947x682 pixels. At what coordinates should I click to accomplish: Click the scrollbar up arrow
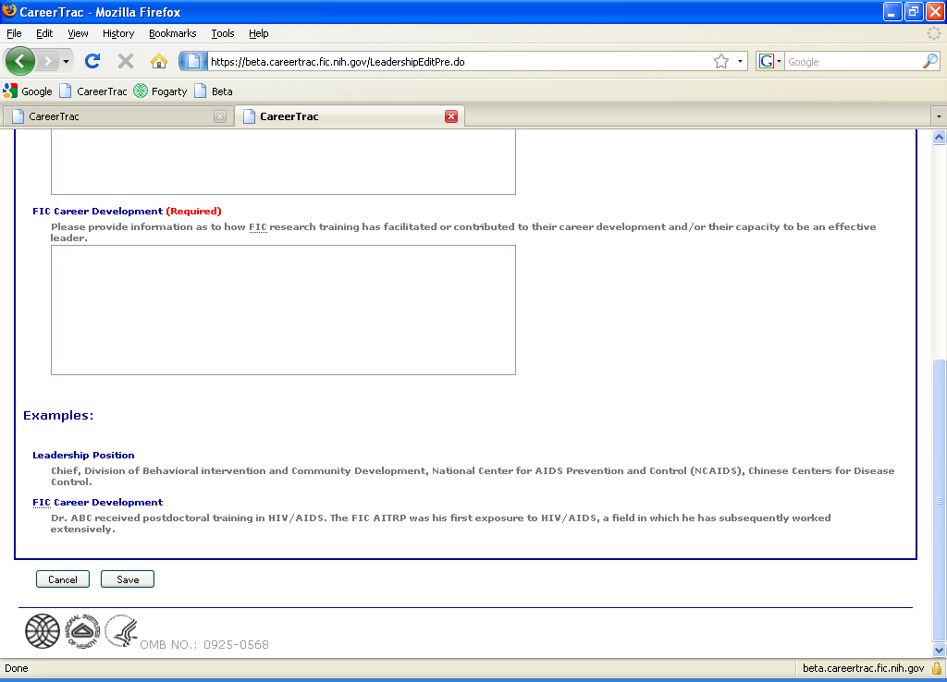tap(939, 138)
